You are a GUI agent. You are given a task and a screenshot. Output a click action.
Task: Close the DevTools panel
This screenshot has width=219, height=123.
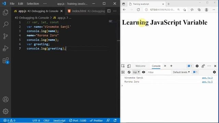pyautogui.click(x=215, y=66)
